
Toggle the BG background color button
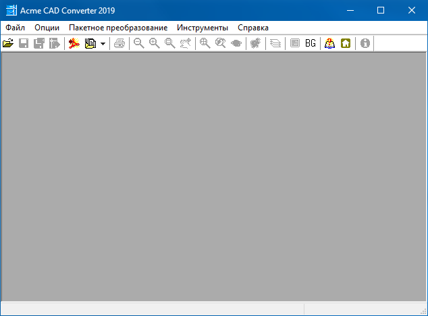click(311, 43)
